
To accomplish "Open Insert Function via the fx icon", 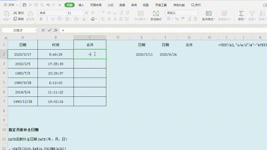I will [55, 30].
